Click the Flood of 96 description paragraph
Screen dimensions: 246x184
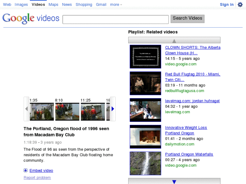(x=68, y=155)
